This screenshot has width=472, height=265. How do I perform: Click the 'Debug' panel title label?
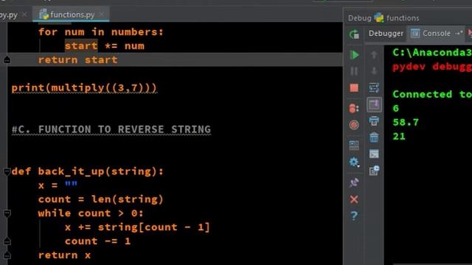[x=359, y=18]
